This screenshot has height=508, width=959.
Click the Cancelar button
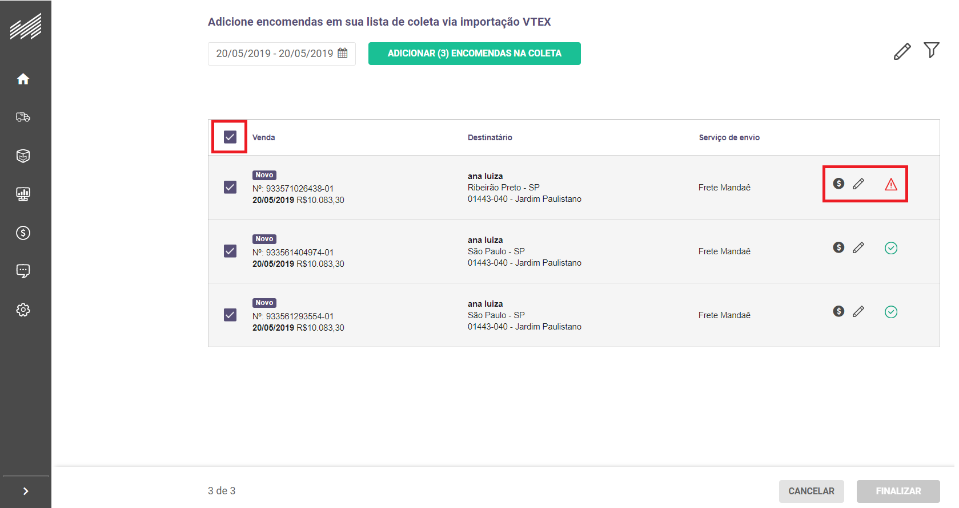click(x=811, y=491)
